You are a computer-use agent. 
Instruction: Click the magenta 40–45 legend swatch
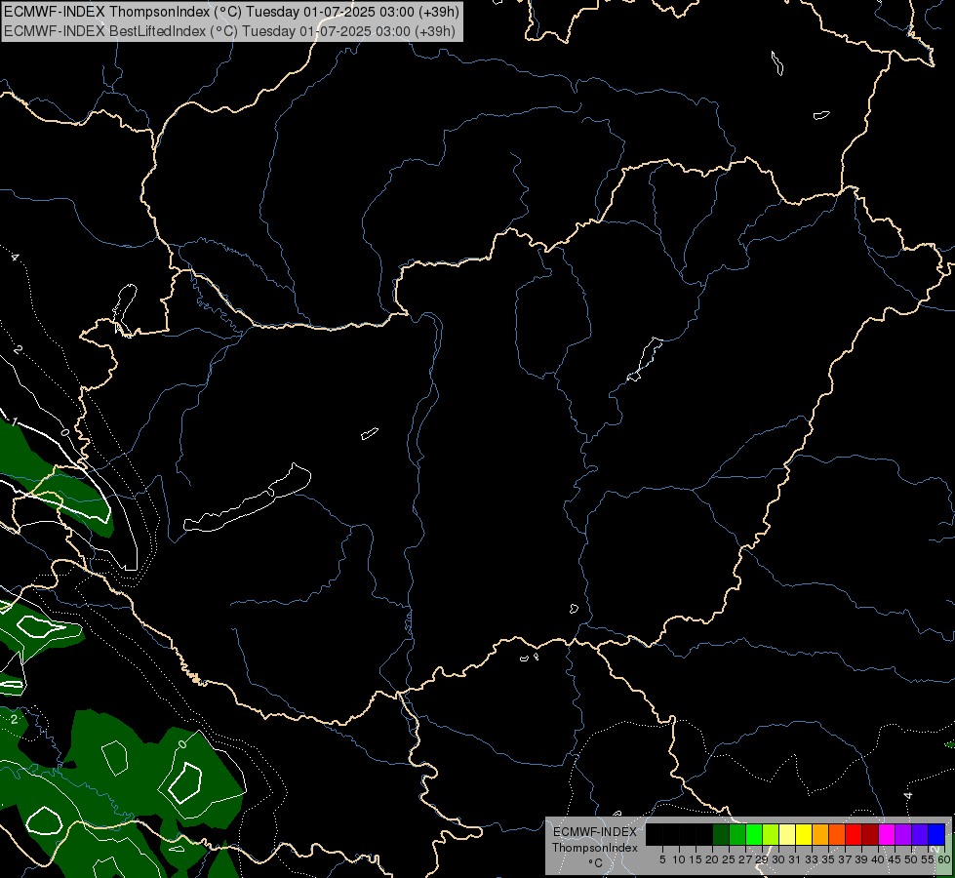[x=886, y=835]
